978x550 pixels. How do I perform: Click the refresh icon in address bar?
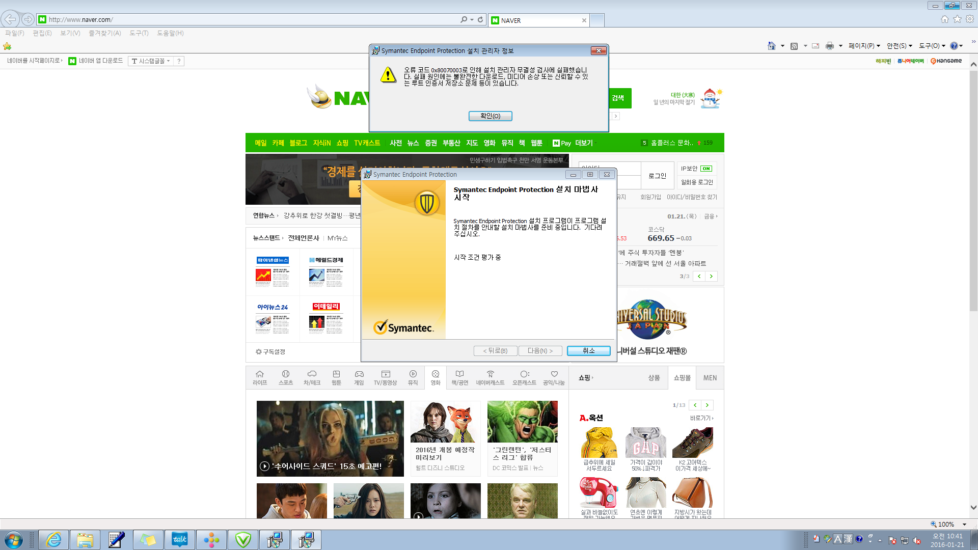pyautogui.click(x=480, y=19)
